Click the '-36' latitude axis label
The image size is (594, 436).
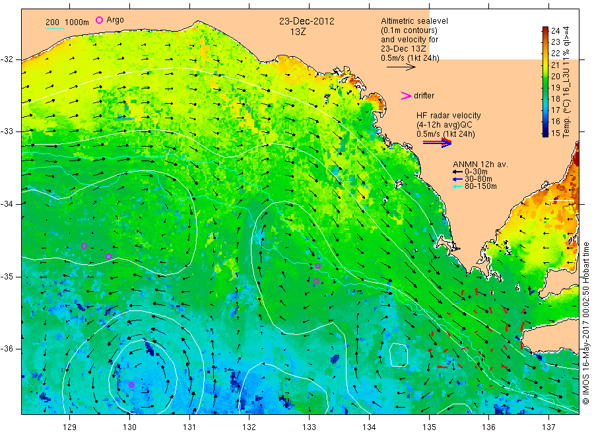[x=7, y=348]
